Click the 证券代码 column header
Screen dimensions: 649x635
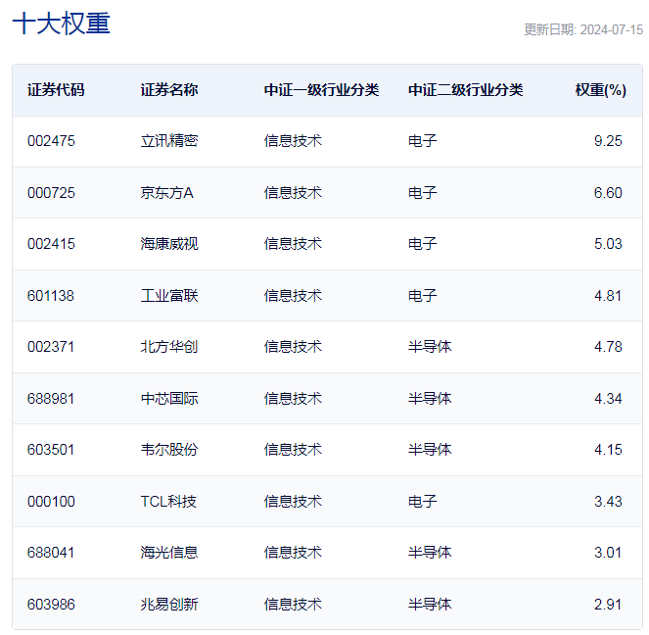pyautogui.click(x=56, y=90)
